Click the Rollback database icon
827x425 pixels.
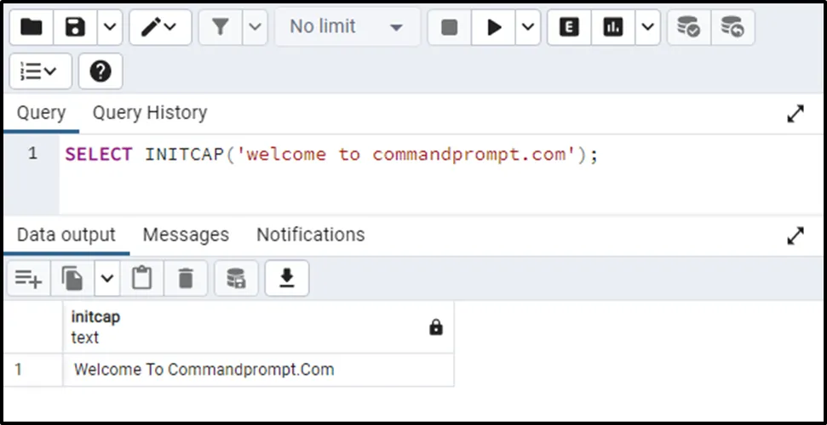(x=732, y=27)
